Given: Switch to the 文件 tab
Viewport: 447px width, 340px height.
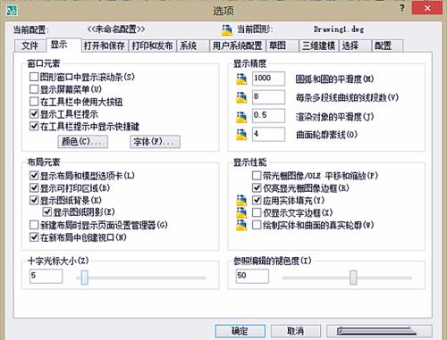Looking at the screenshot, I should click(30, 46).
